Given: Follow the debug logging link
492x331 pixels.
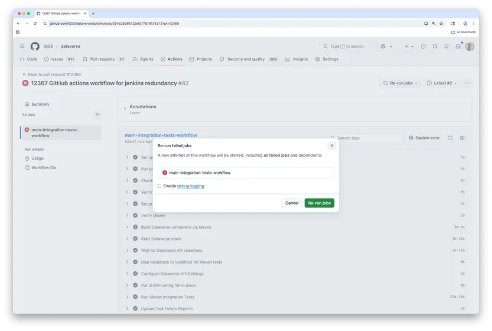Looking at the screenshot, I should pos(190,186).
